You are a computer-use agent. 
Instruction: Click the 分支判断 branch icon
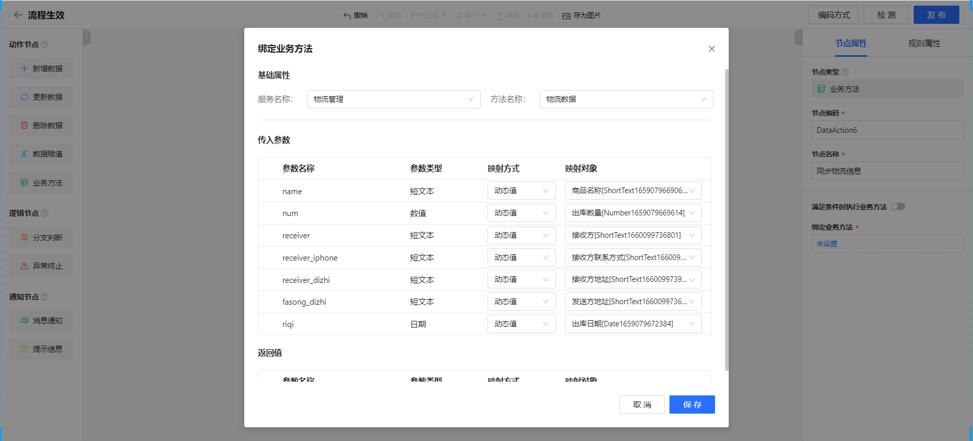click(24, 237)
